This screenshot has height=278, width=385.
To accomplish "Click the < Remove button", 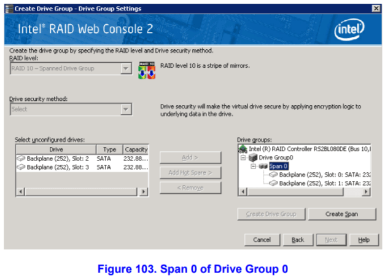I will 190,188.
